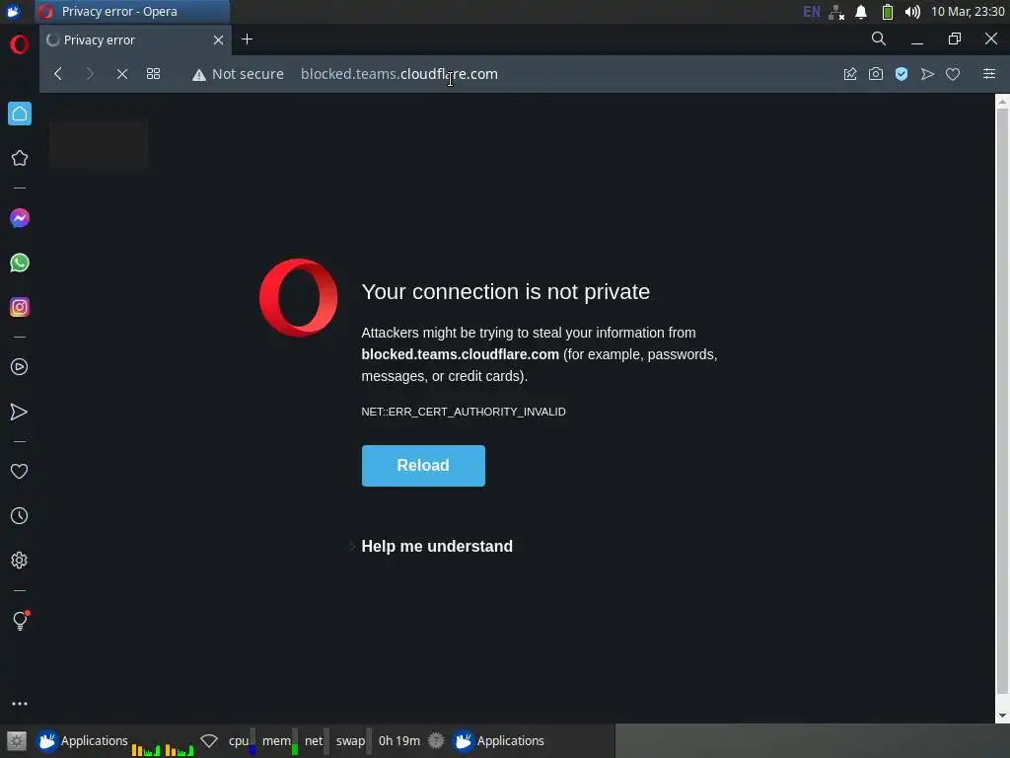Click the top-left desktop menu icon
This screenshot has width=1010, height=758.
(x=13, y=12)
